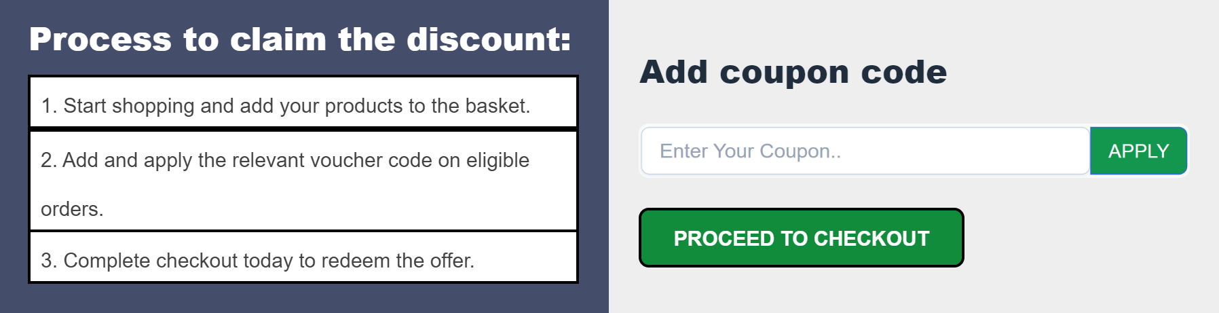Screen dimensions: 1219x313
Task: Click the word "basket." in step 1
Action: pos(498,106)
